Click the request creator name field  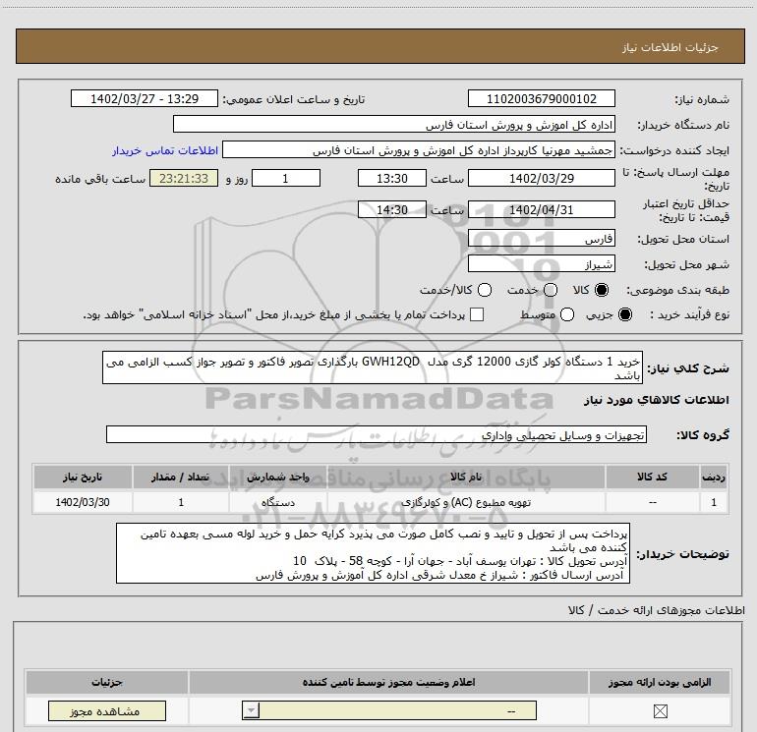click(x=419, y=149)
